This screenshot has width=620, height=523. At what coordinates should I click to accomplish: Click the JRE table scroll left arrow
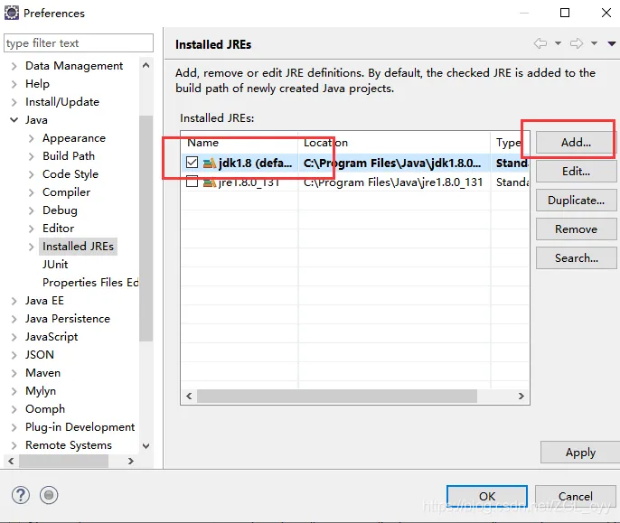tap(189, 397)
